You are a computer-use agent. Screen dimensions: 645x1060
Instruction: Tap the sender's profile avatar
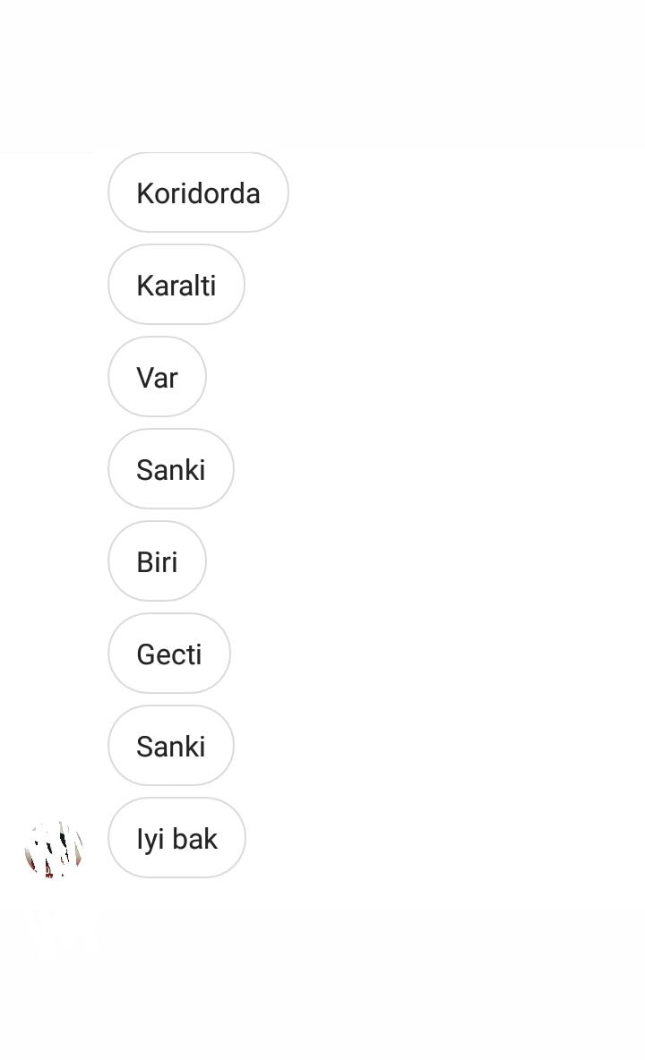[54, 849]
